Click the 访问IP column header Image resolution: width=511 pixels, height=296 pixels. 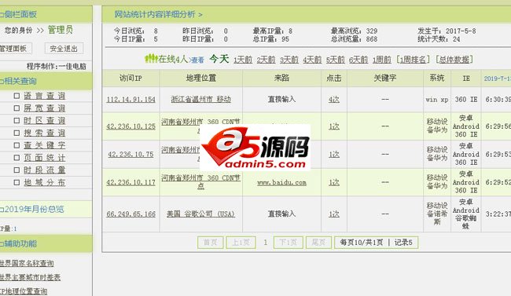(131, 79)
